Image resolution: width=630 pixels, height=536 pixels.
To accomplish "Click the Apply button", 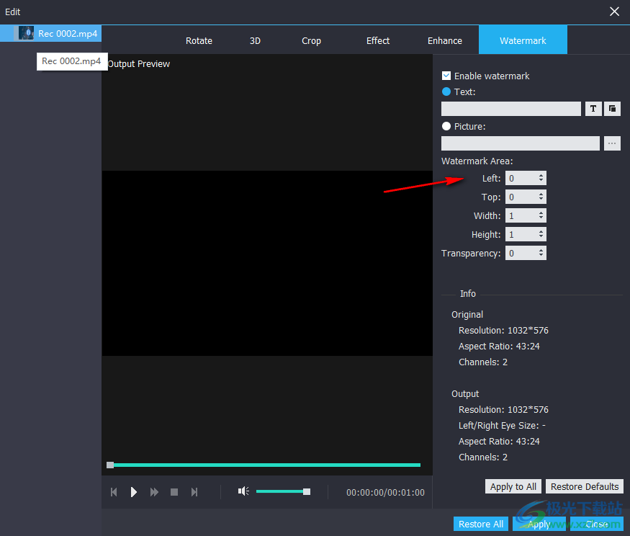I will coord(539,524).
